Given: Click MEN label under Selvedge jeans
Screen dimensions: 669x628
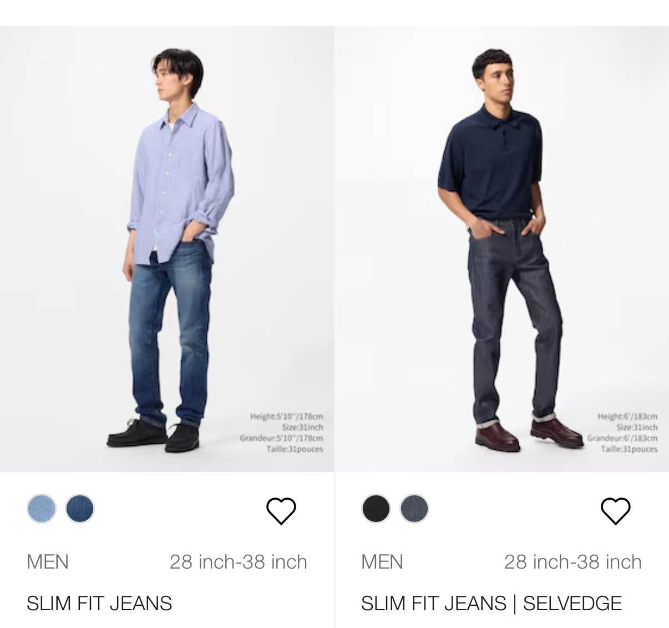Looking at the screenshot, I should click(x=382, y=562).
